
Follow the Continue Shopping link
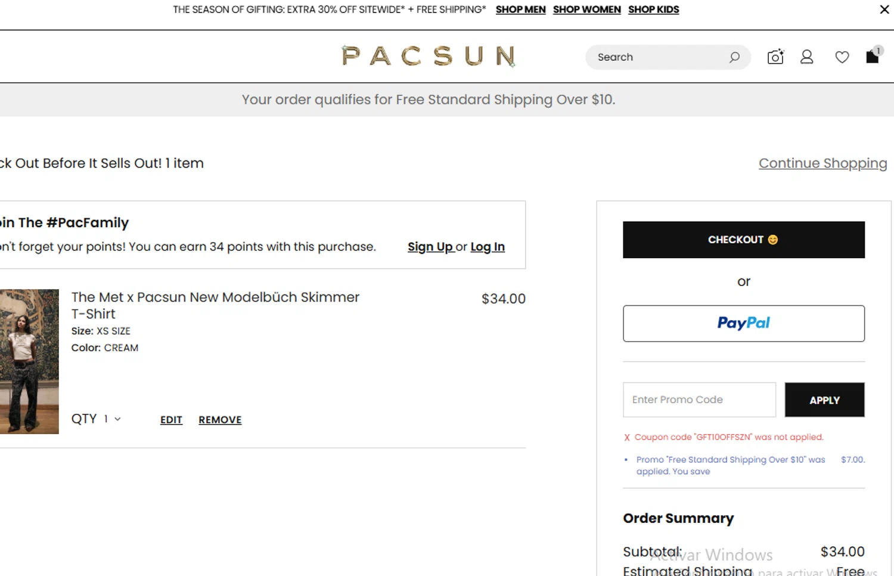(x=822, y=163)
